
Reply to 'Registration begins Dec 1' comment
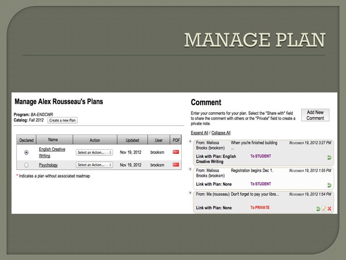(x=329, y=185)
